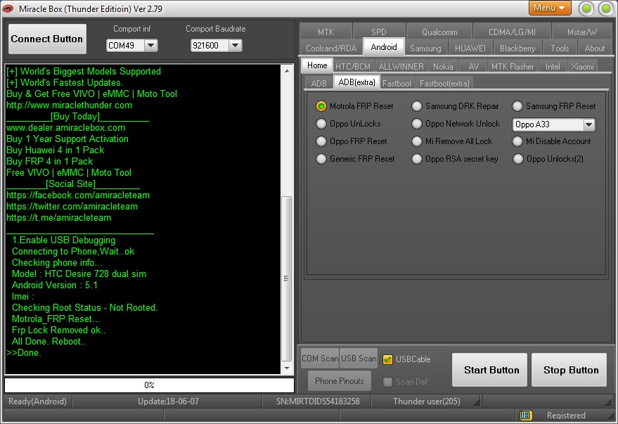Switch to the HUAWEI tab

coord(470,48)
